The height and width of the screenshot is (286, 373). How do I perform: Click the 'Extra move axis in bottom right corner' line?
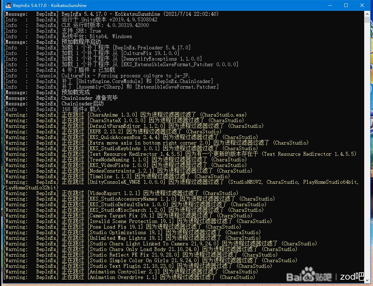156,143
